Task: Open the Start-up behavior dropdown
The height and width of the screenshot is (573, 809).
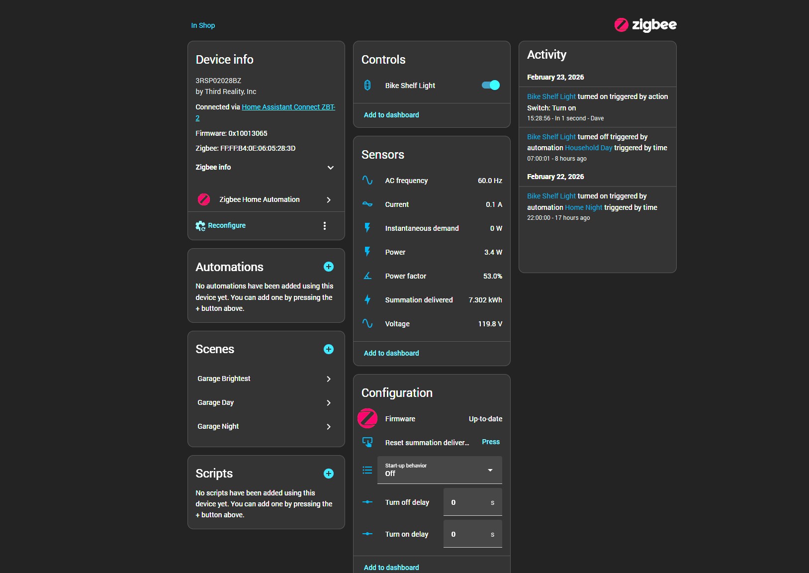Action: [440, 470]
